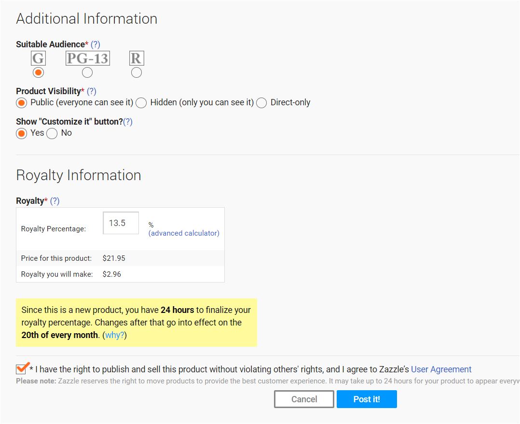Choose the R rating icon
520x424 pixels.
click(137, 58)
